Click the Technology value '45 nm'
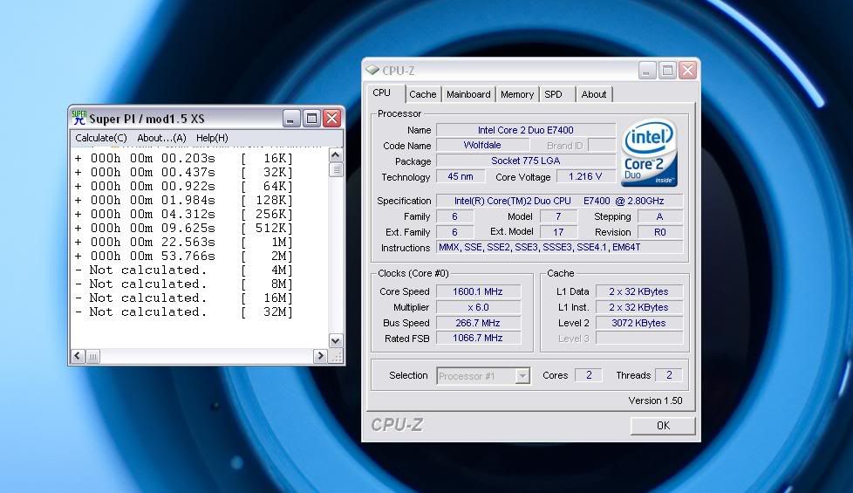Screen dimensions: 853x493 pos(461,177)
